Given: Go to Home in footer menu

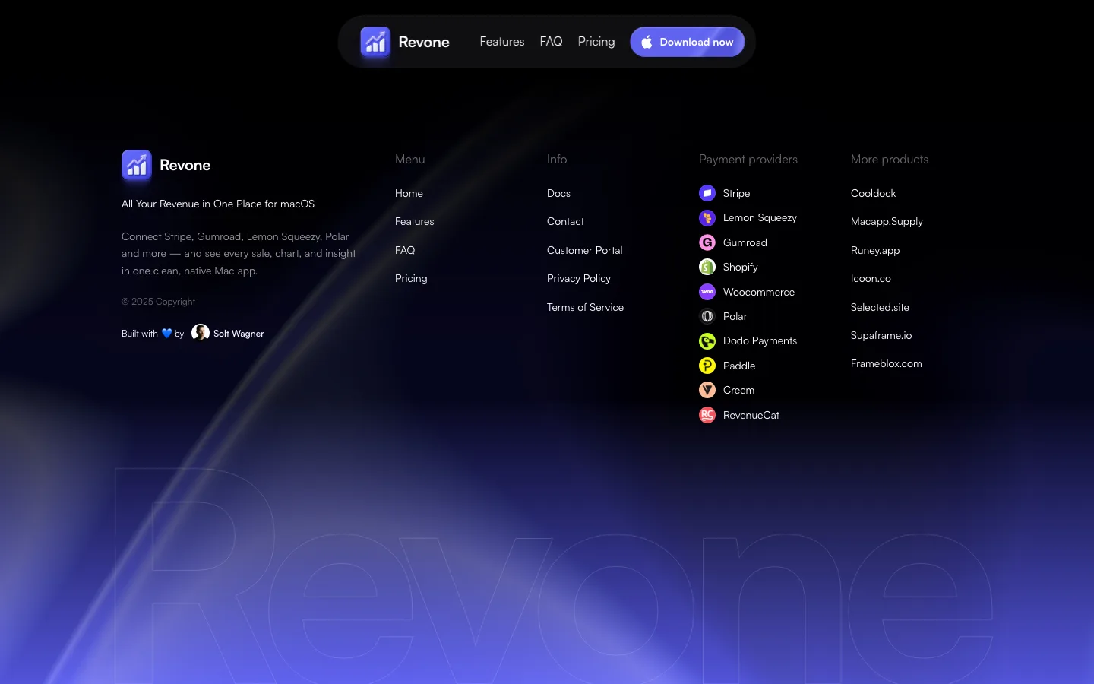Looking at the screenshot, I should 409,193.
